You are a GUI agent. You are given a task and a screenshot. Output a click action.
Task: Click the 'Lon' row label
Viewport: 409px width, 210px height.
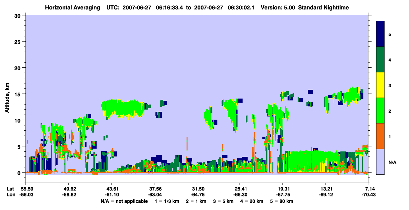[10, 195]
